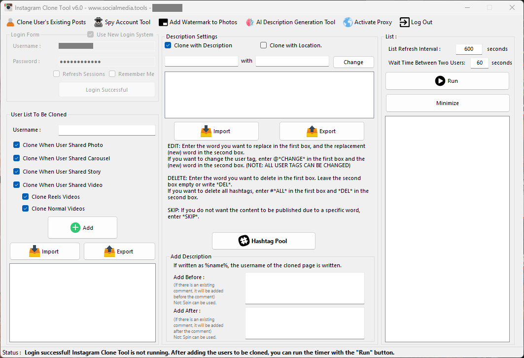
Task: Toggle Clone When User Shared Video
Action: coord(16,185)
